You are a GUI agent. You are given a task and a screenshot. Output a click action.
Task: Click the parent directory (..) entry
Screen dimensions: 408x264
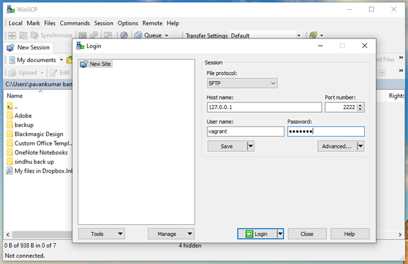tap(12, 107)
